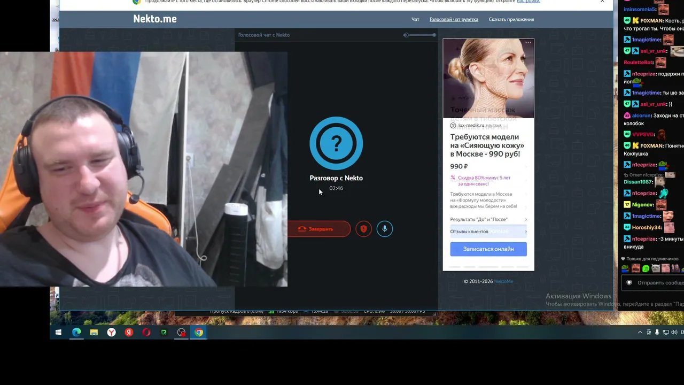
Task: Click the lux-medik.ru ad source label
Action: point(472,126)
